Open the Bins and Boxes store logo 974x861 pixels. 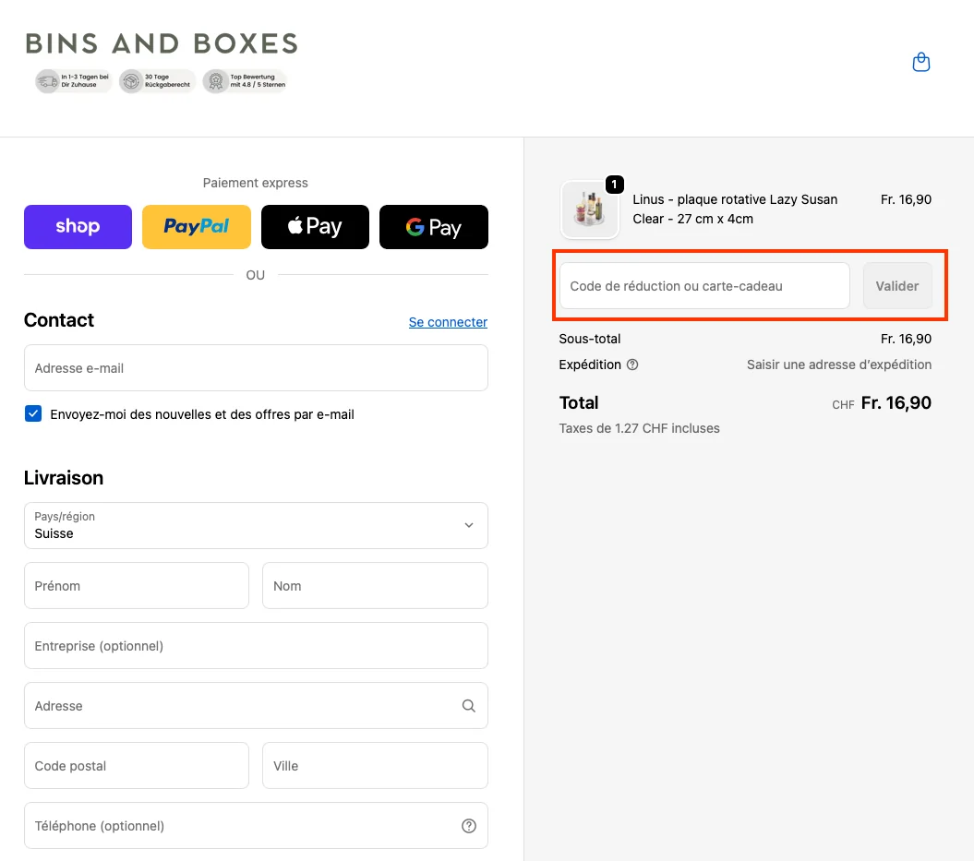(x=161, y=42)
